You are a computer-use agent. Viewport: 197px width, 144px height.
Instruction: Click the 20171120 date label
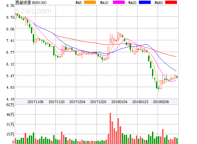tap(56, 102)
